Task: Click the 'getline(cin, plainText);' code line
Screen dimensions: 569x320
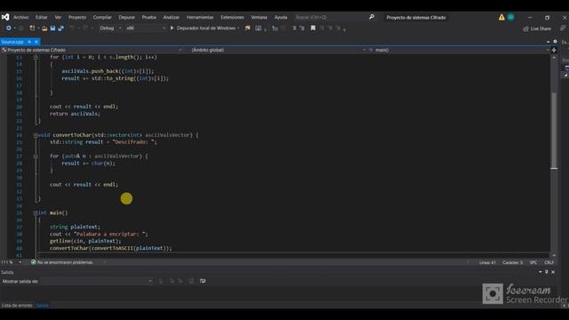Action: tap(85, 241)
